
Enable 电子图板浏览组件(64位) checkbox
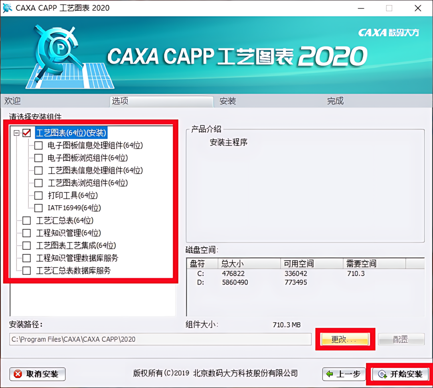(x=38, y=158)
